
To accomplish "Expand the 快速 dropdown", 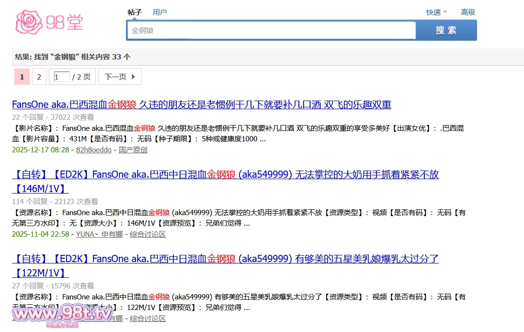I will 436,12.
